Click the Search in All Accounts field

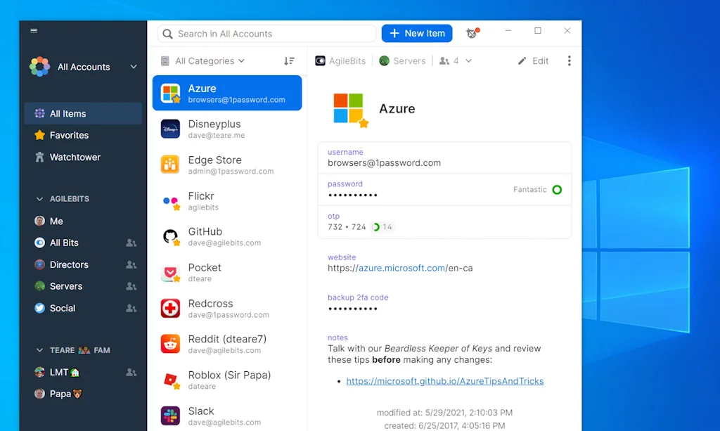tap(266, 33)
